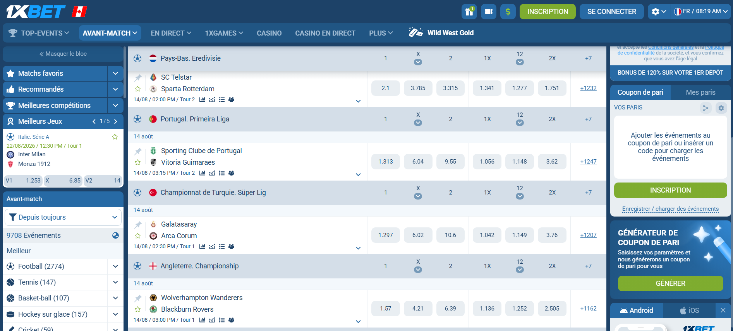
Task: Switch to the Mes paris tab
Action: 700,92
